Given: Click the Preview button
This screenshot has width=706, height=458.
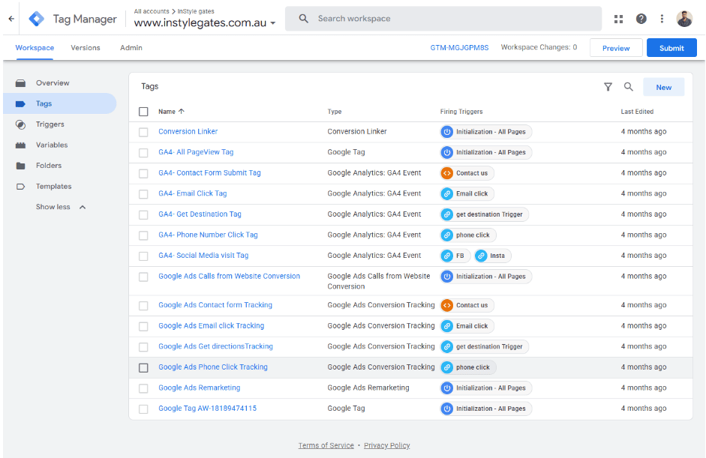Looking at the screenshot, I should coord(616,48).
